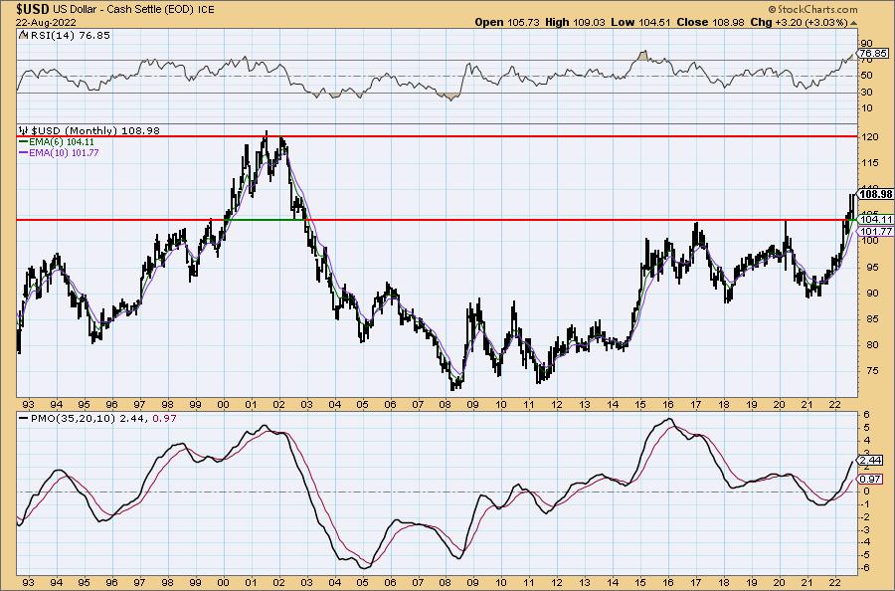Click the $USD ticker symbol title

coord(33,9)
